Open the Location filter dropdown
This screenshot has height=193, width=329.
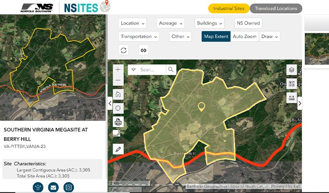click(x=132, y=23)
